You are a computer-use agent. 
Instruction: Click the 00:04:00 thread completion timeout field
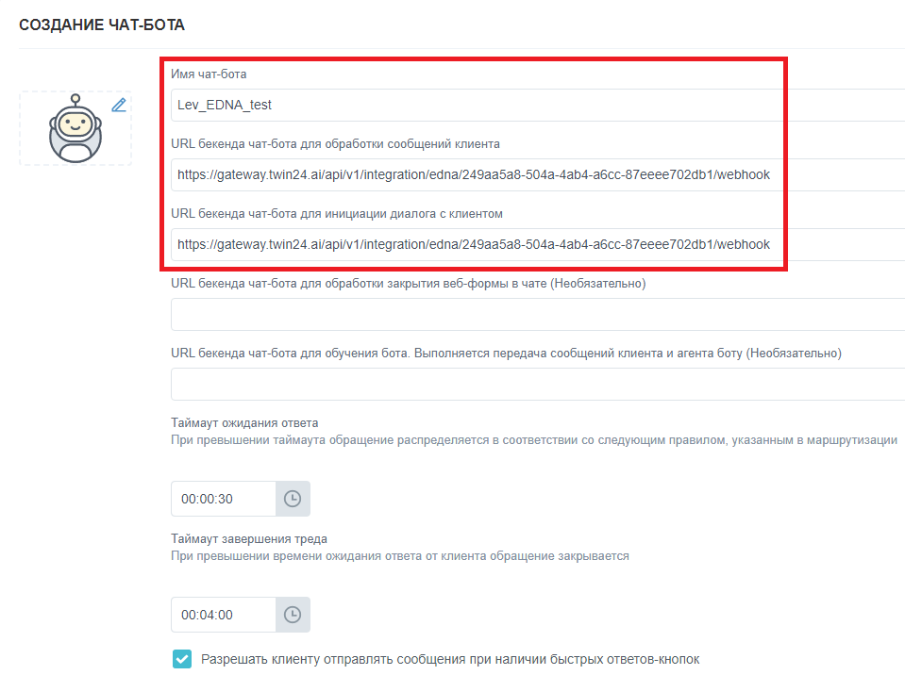point(223,615)
